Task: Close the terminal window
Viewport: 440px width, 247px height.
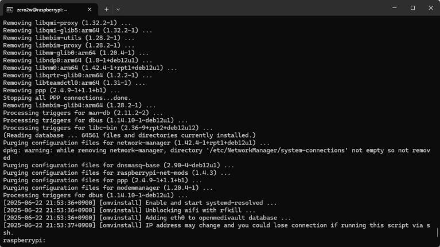Action: pyautogui.click(x=431, y=8)
